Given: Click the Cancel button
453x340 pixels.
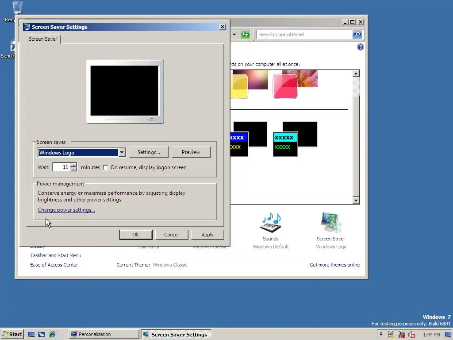Looking at the screenshot, I should 171,235.
